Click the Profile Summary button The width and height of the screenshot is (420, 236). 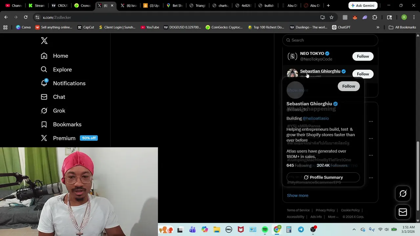coord(323,177)
